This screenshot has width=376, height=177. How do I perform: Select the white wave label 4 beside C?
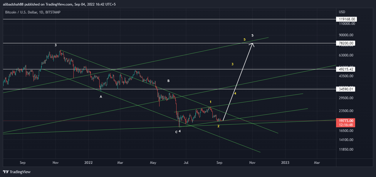[179, 131]
